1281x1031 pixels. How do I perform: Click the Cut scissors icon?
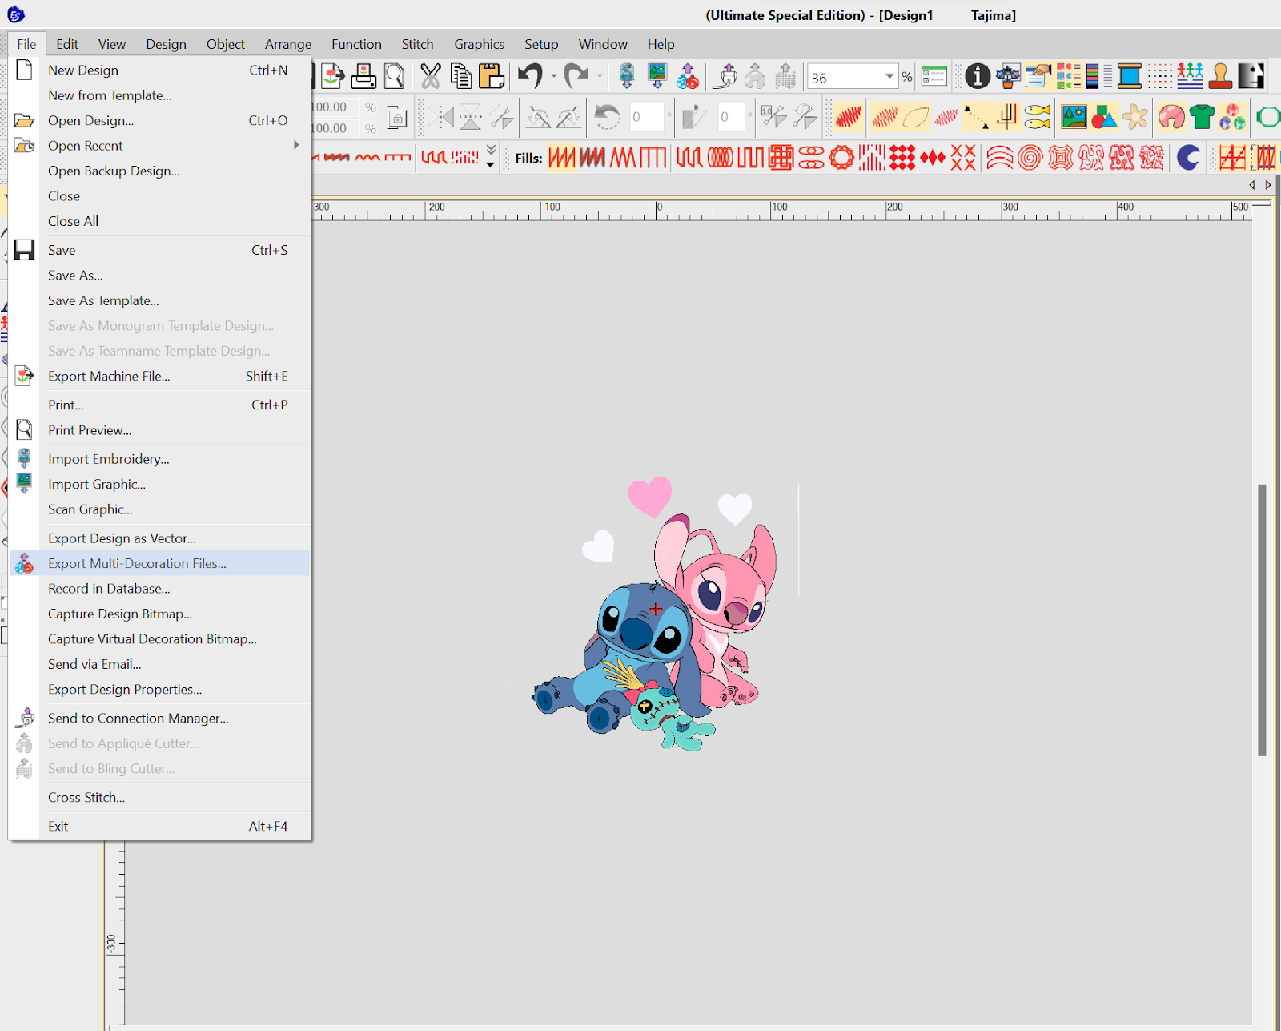pos(431,77)
